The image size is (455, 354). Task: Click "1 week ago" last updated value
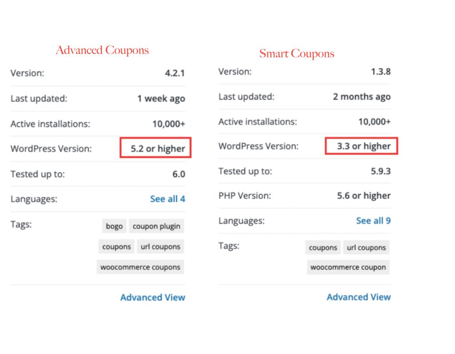[x=161, y=98]
